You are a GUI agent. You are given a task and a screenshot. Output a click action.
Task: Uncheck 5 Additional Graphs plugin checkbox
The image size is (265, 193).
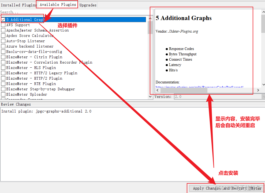(x=3, y=20)
